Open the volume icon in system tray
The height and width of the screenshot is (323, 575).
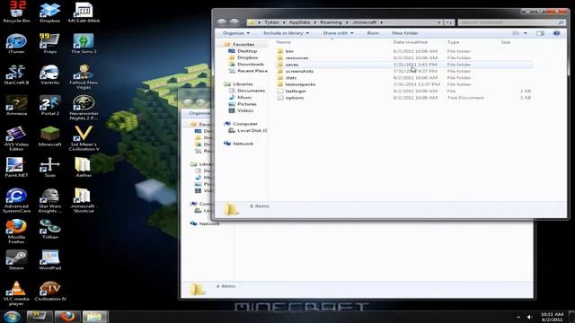pyautogui.click(x=529, y=317)
